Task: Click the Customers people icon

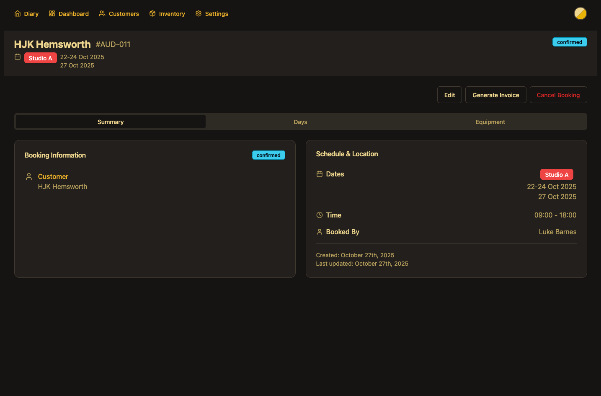Action: click(102, 13)
